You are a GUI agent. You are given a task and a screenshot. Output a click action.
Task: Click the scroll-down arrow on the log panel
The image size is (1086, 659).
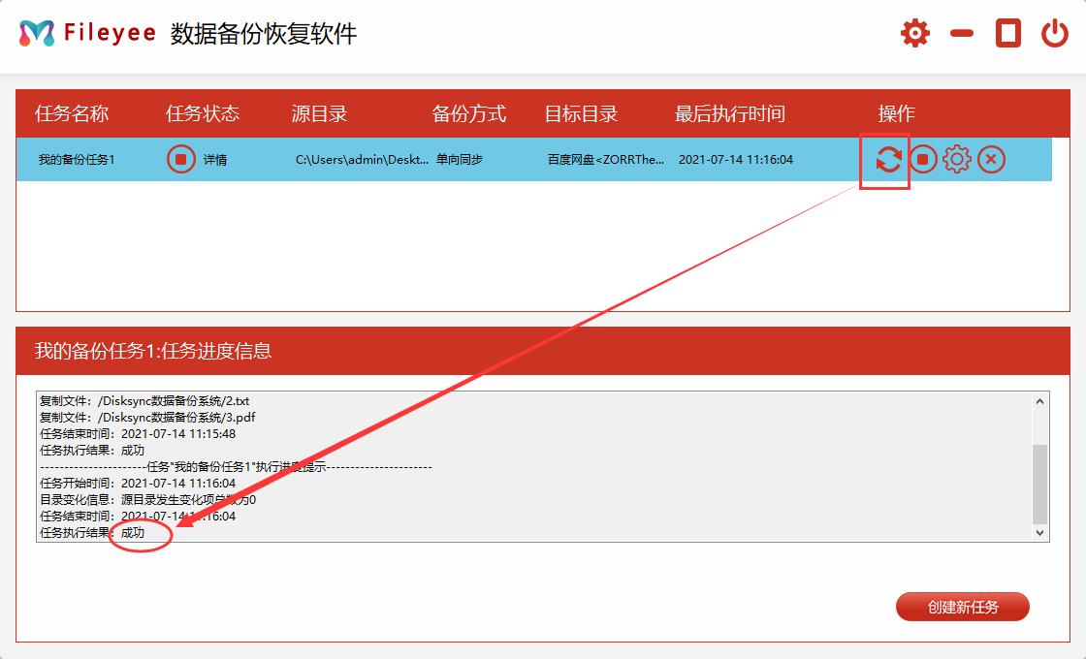coord(1038,532)
